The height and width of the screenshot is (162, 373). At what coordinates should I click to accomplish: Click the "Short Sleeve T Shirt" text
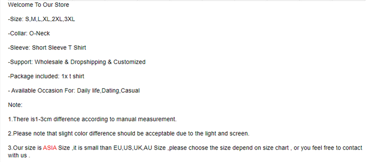[x=59, y=48]
